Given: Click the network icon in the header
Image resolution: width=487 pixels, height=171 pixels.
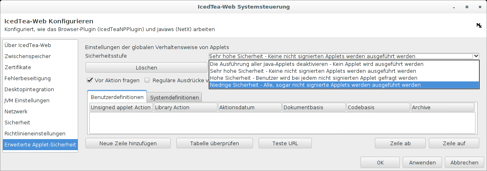Looking at the screenshot, I should tap(479, 25).
